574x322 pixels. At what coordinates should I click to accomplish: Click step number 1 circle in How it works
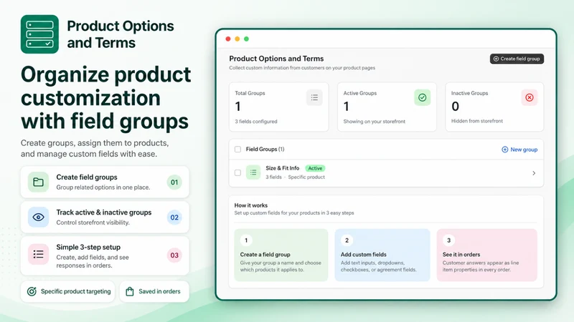[246, 240]
